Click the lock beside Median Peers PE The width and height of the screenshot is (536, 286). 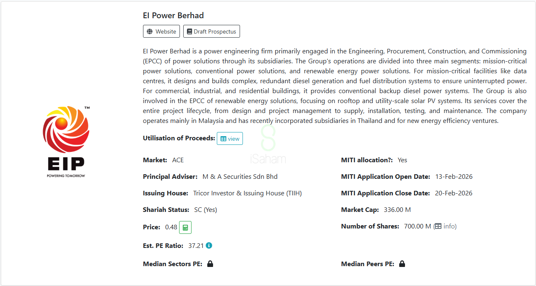(402, 264)
